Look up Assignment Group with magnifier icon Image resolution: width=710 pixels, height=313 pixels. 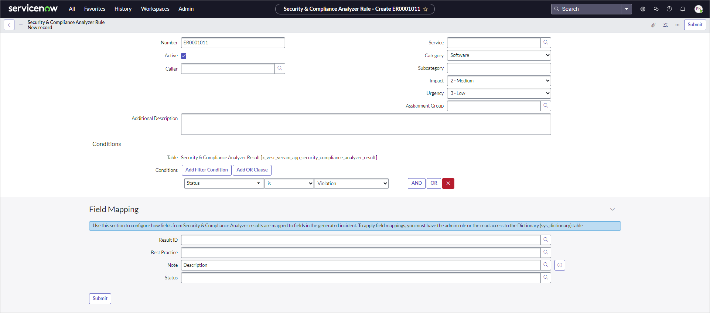click(x=546, y=106)
